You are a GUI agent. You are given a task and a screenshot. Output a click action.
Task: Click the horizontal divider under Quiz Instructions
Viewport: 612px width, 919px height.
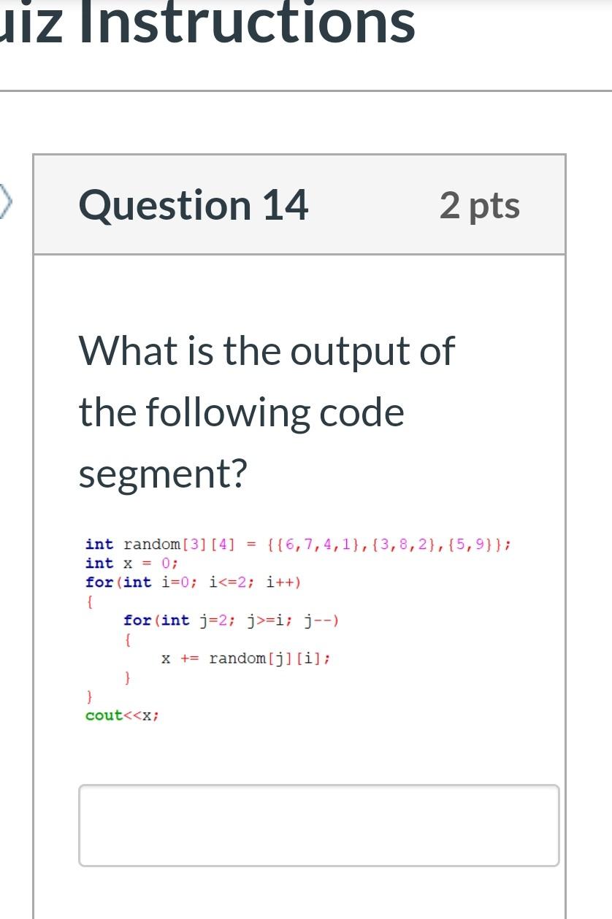point(306,91)
